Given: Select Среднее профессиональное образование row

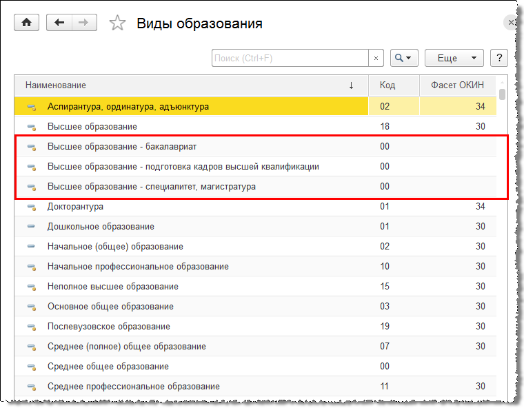Looking at the screenshot, I should (256, 386).
